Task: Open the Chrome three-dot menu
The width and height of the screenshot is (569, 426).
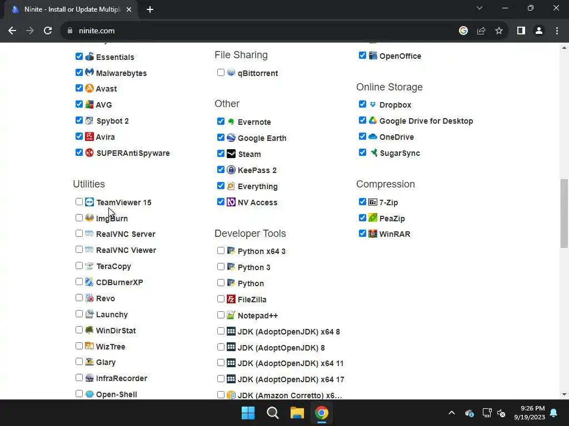Action: (x=557, y=31)
